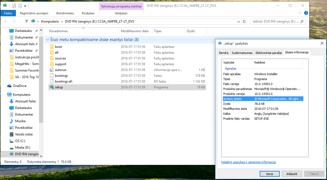Open the address bar history dropdown
This screenshot has height=180, width=327.
click(x=239, y=21)
